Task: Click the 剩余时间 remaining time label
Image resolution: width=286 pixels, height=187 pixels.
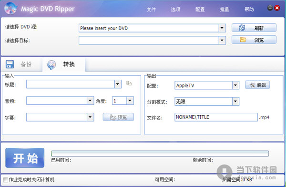Action: pos(203,160)
